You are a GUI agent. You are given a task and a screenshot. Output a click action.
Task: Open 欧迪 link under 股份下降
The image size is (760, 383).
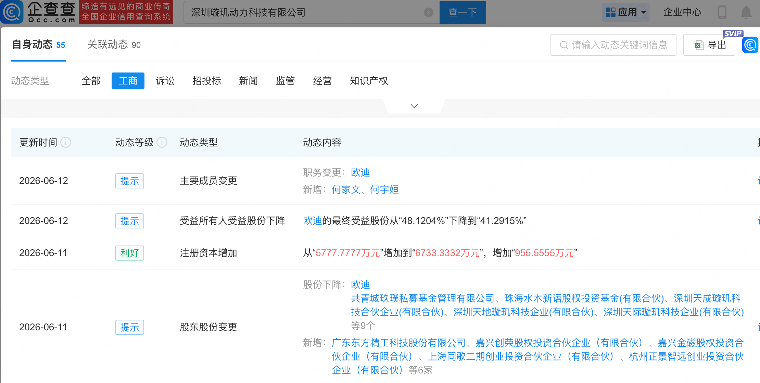tap(360, 285)
